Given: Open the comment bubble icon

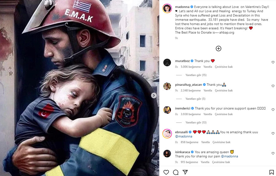Looking at the screenshot, I should [x=175, y=172].
